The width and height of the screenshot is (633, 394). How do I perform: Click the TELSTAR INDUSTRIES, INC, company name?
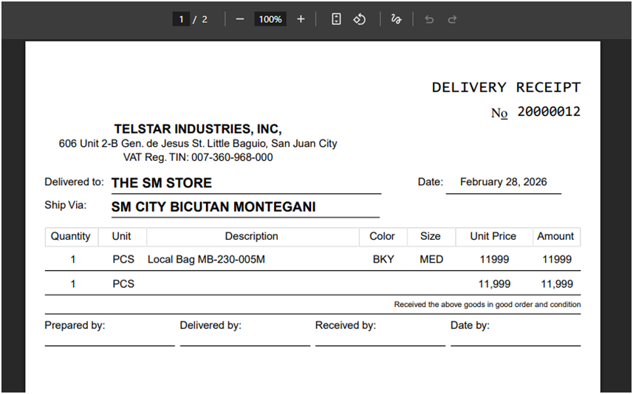197,129
